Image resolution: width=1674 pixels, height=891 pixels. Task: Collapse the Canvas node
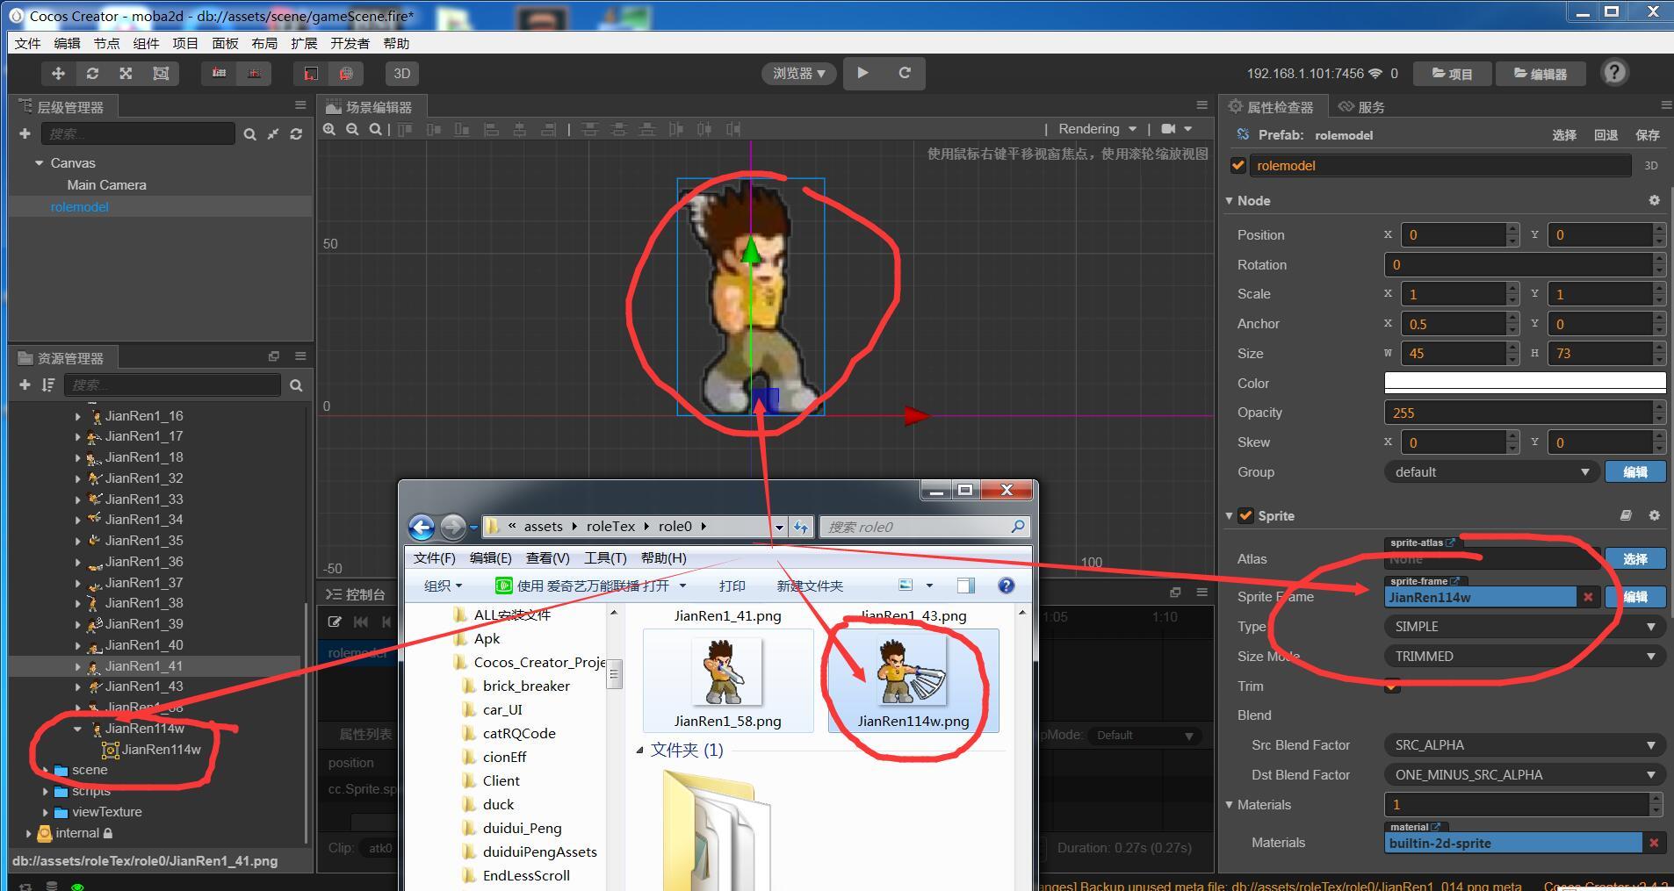[x=40, y=163]
